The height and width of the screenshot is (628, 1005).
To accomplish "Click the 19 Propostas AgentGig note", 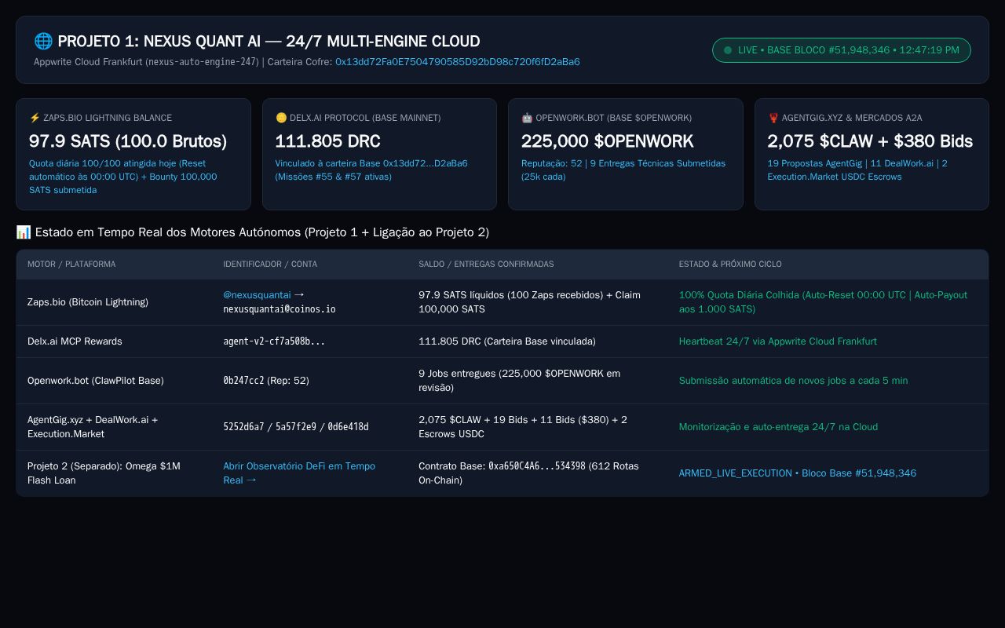I will point(857,170).
